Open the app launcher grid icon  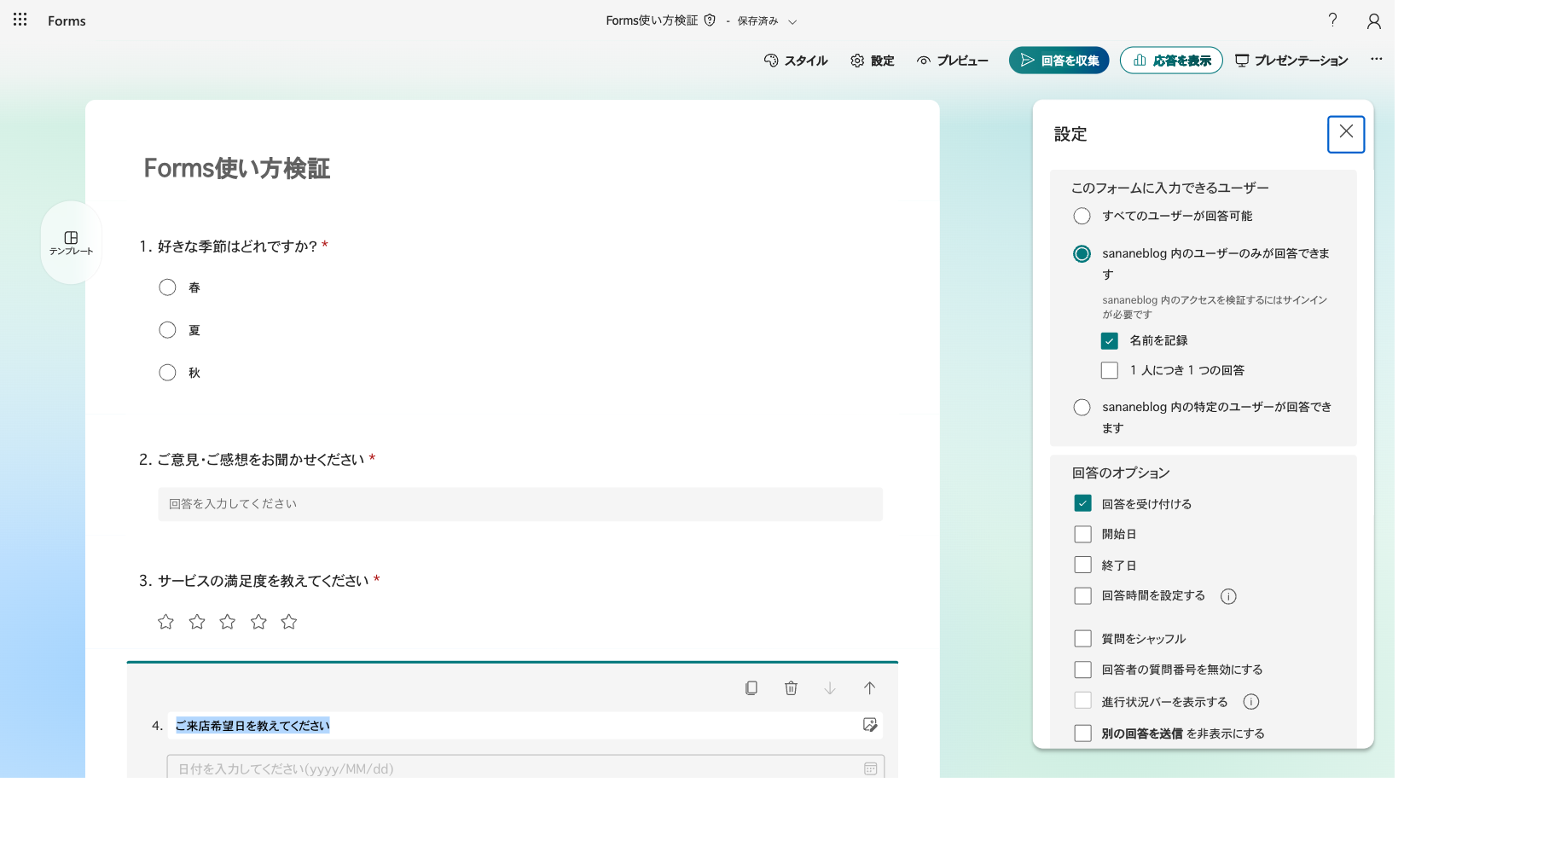pyautogui.click(x=20, y=20)
